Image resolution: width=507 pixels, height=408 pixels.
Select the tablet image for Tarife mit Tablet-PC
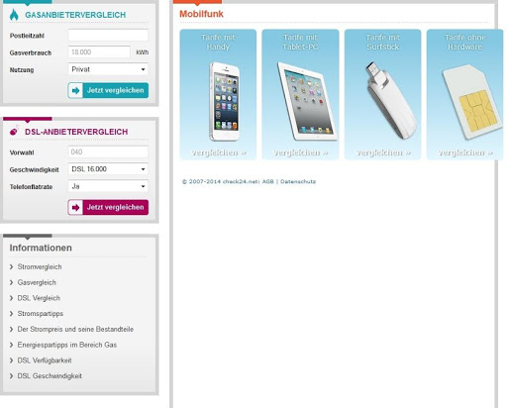point(307,101)
